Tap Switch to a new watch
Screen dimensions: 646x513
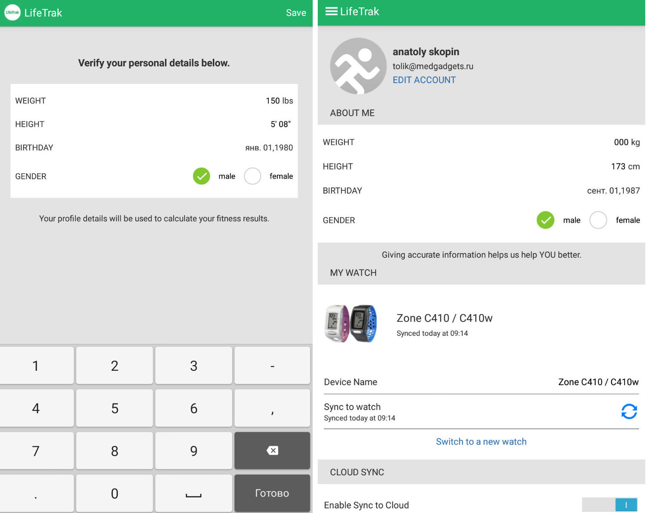pyautogui.click(x=481, y=442)
